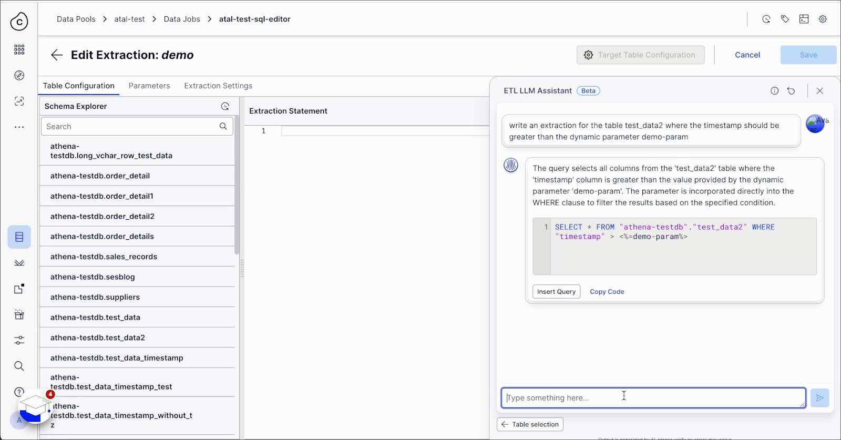Select table athena-testdb.test_data

pos(137,318)
